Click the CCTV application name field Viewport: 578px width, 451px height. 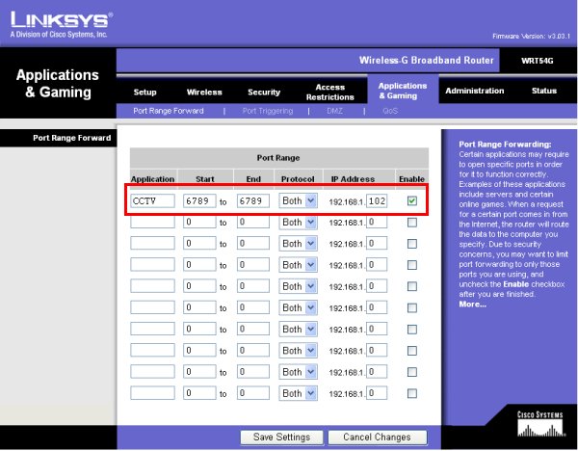tap(152, 200)
